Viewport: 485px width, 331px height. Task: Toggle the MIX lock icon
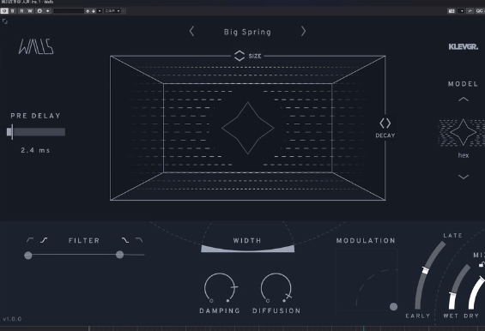(482, 264)
